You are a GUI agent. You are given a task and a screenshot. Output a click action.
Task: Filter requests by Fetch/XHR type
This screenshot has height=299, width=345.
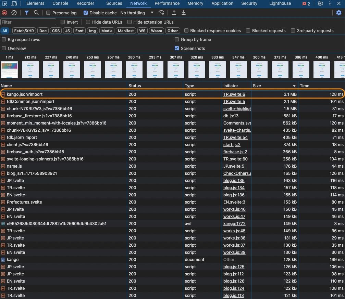pyautogui.click(x=24, y=31)
